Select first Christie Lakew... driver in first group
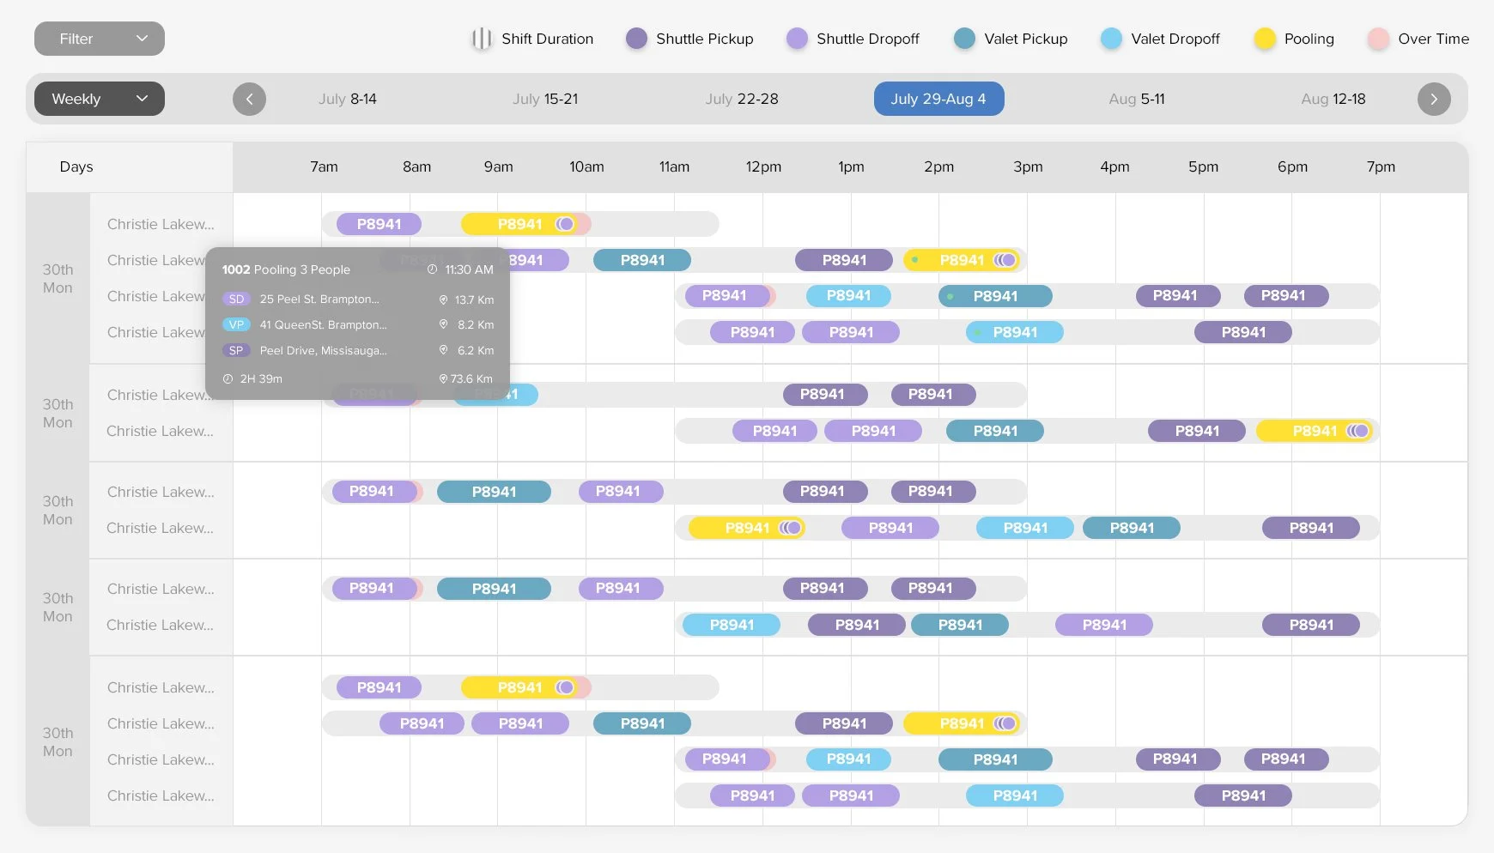The image size is (1494, 853). 161,224
